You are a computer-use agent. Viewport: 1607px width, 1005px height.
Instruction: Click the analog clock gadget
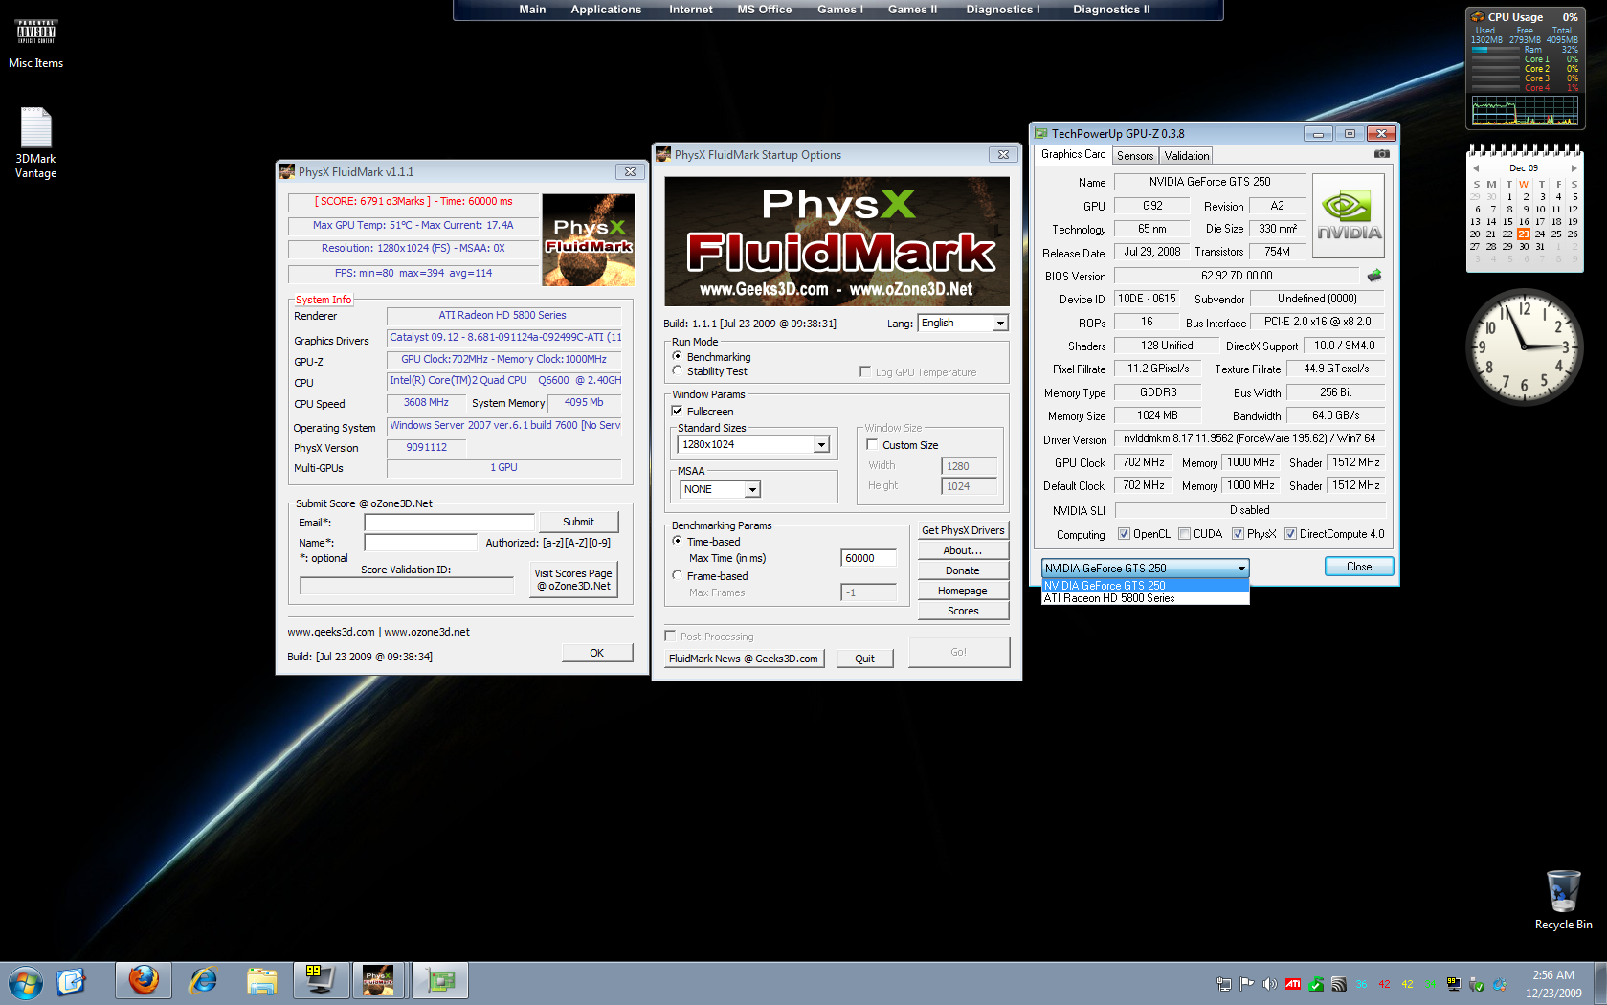click(1524, 346)
